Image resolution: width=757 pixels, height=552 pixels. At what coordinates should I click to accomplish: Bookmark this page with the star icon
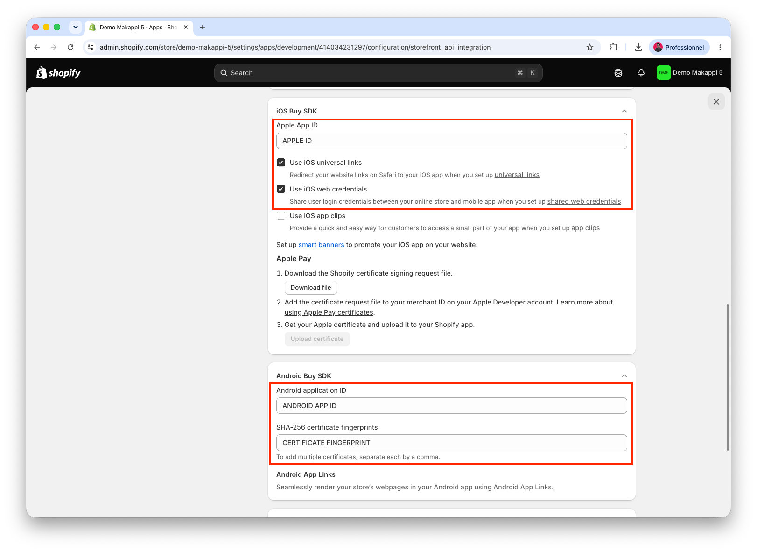590,47
